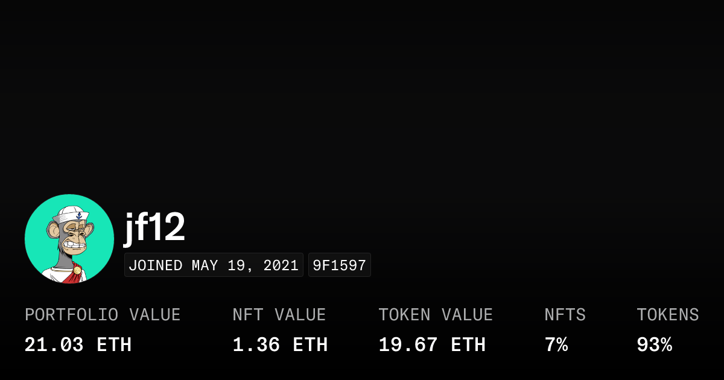This screenshot has height=380, width=724.
Task: Select the 1.36 ETH NFT amount
Action: 280,345
